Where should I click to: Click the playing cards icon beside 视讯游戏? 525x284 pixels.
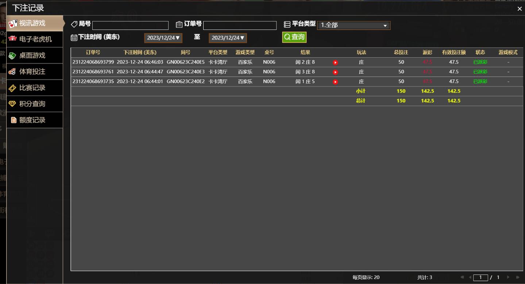point(13,24)
